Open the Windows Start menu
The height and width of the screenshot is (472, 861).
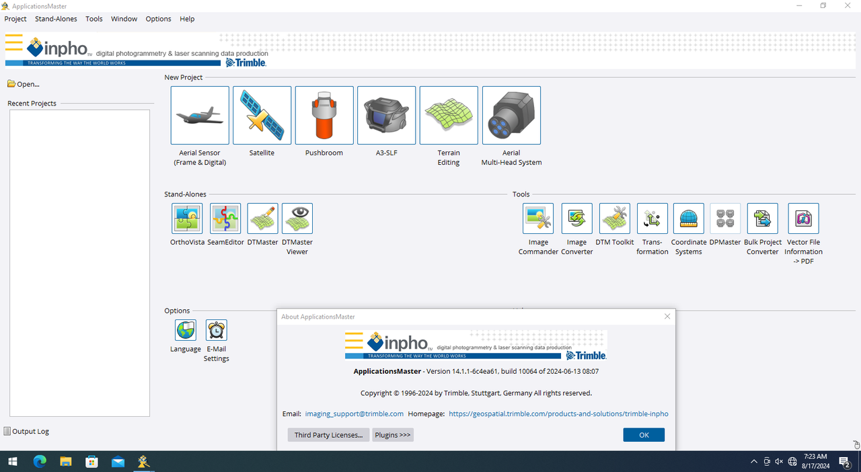[12, 461]
